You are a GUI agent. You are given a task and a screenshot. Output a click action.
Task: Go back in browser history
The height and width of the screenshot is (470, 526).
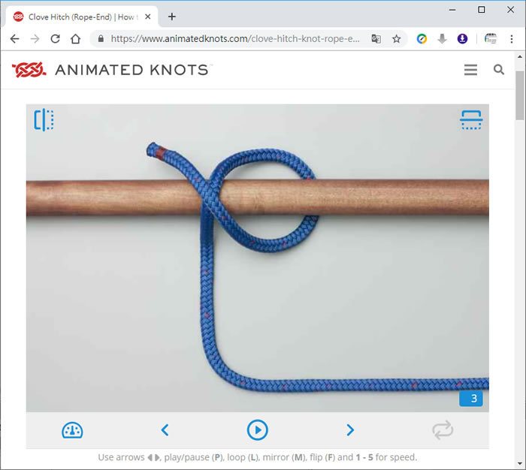[15, 39]
